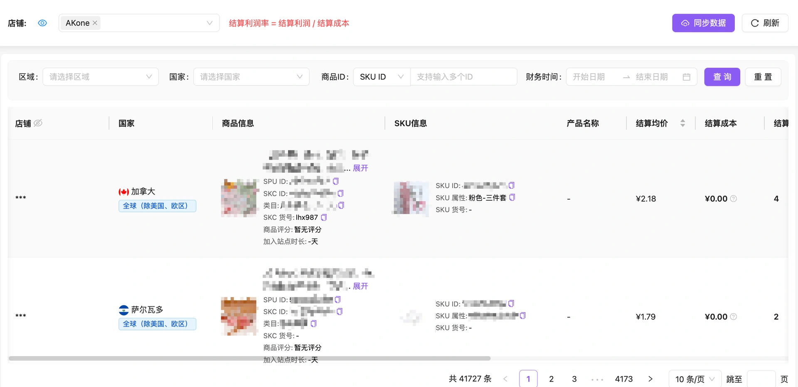Sort by 结算均价 column arrows
Screen dimensions: 798x387
click(x=682, y=123)
